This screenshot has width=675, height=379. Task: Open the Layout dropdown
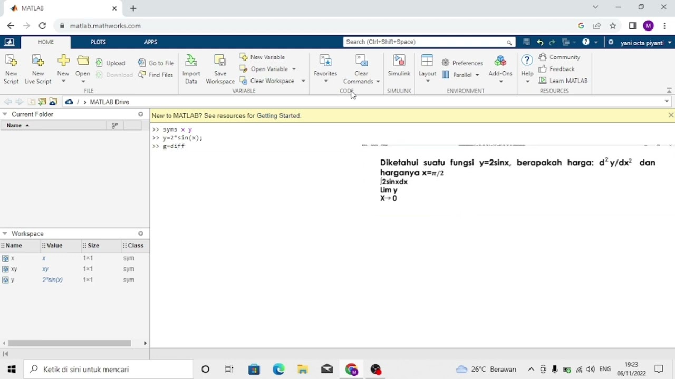[x=427, y=69]
